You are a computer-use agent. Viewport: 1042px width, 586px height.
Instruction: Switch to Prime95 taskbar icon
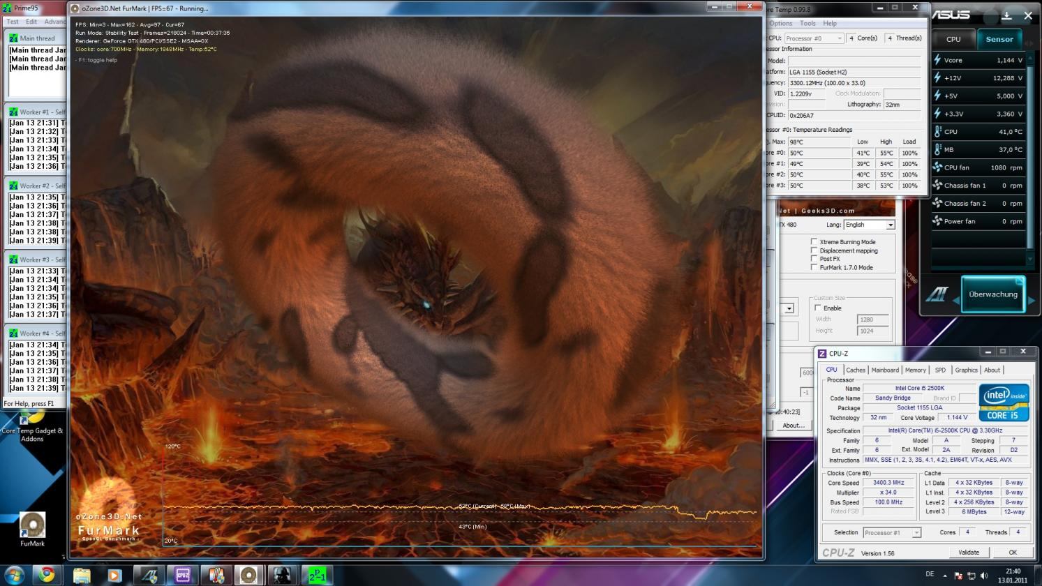coord(317,576)
